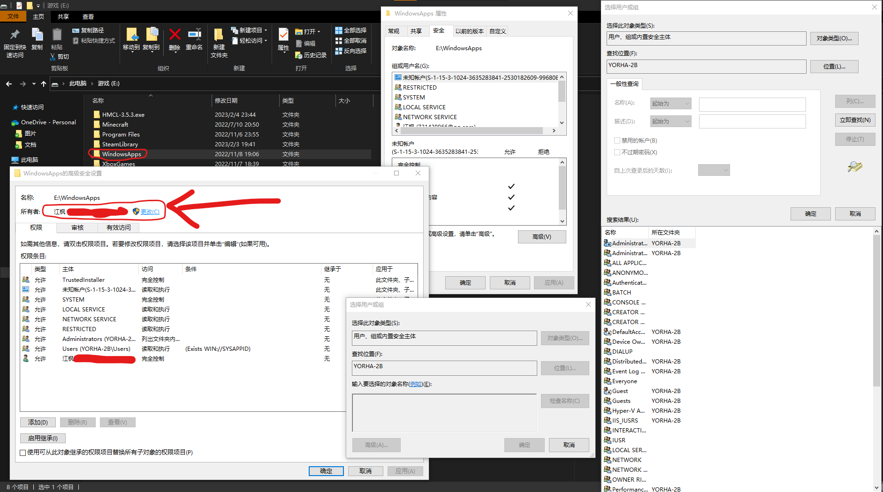883x492 pixels.
Task: Click the Copy icon in ribbon
Action: pyautogui.click(x=37, y=35)
